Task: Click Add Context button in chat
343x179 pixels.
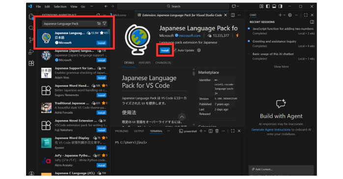Action: 262,169
